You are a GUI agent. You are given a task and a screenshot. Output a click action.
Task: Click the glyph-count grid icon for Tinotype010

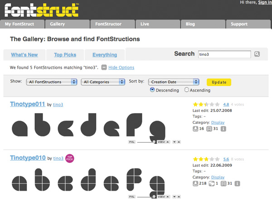click(223, 183)
